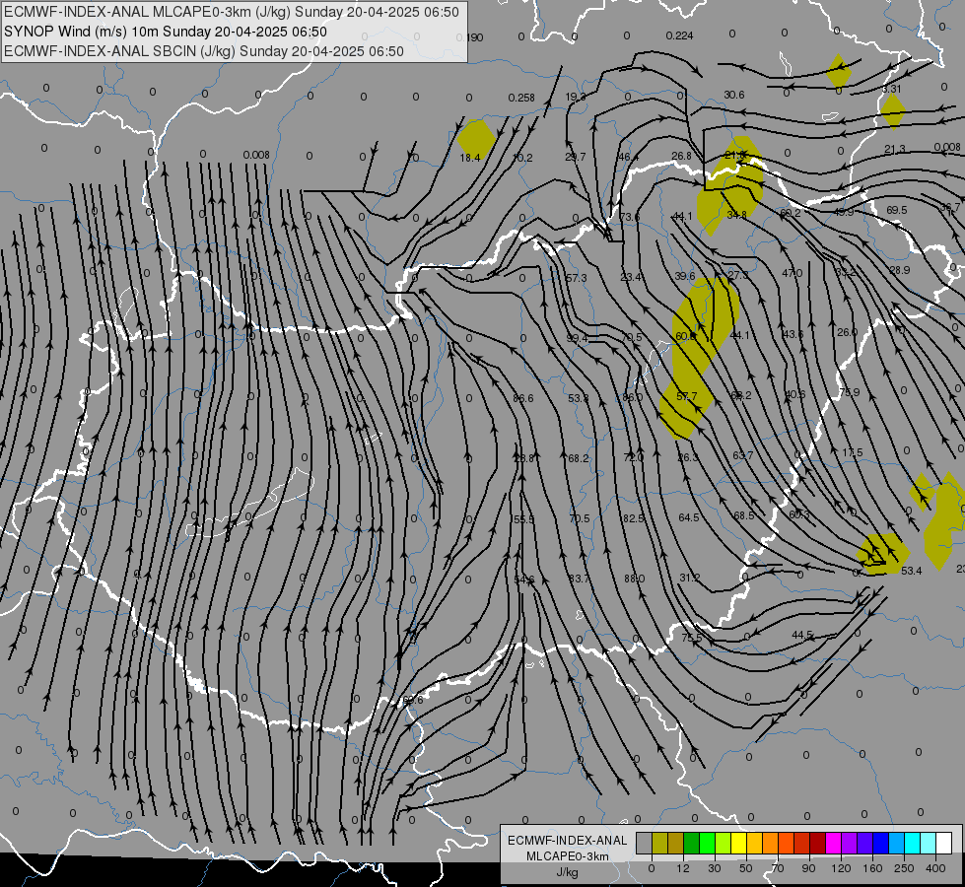This screenshot has height=887, width=965.
Task: Click the map value 99.4
Action: 578,339
